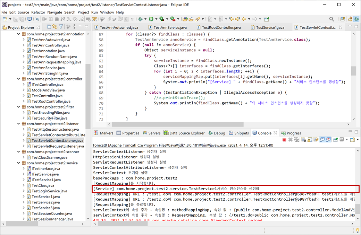Close the TestServletContextLi... editor tab

pyautogui.click(x=341, y=27)
